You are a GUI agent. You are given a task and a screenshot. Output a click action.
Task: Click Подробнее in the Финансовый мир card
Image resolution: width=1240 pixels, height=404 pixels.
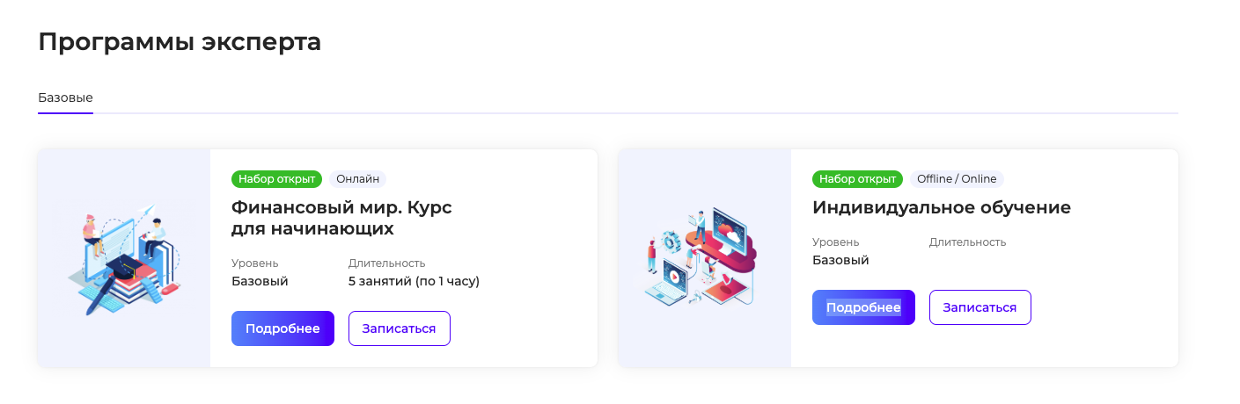(x=282, y=328)
